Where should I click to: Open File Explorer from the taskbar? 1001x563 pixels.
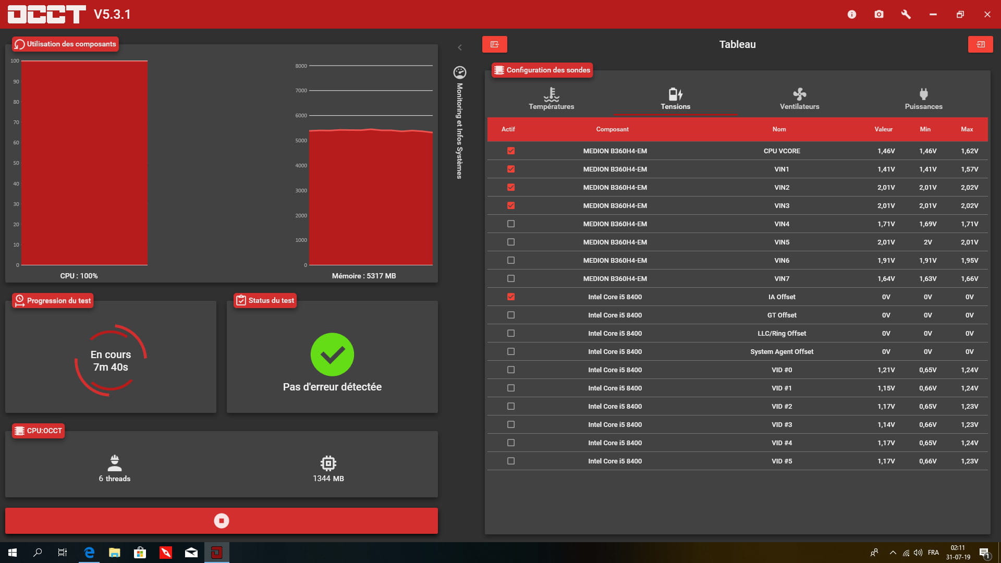(x=115, y=553)
